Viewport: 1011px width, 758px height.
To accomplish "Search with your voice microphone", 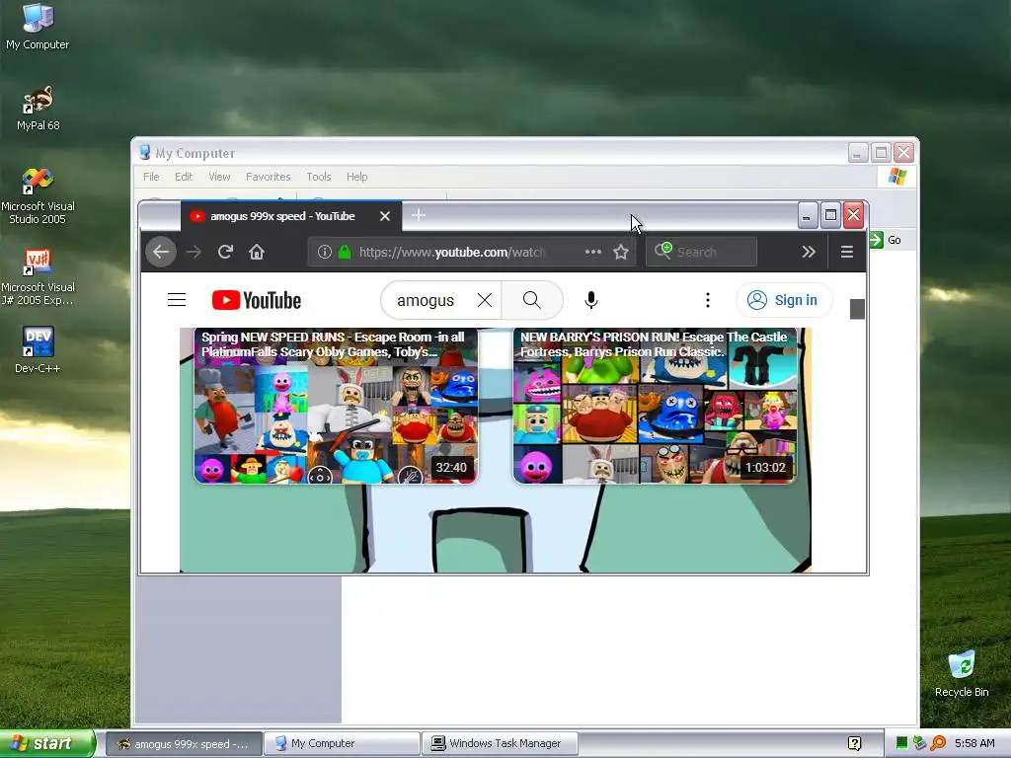I will click(x=591, y=300).
